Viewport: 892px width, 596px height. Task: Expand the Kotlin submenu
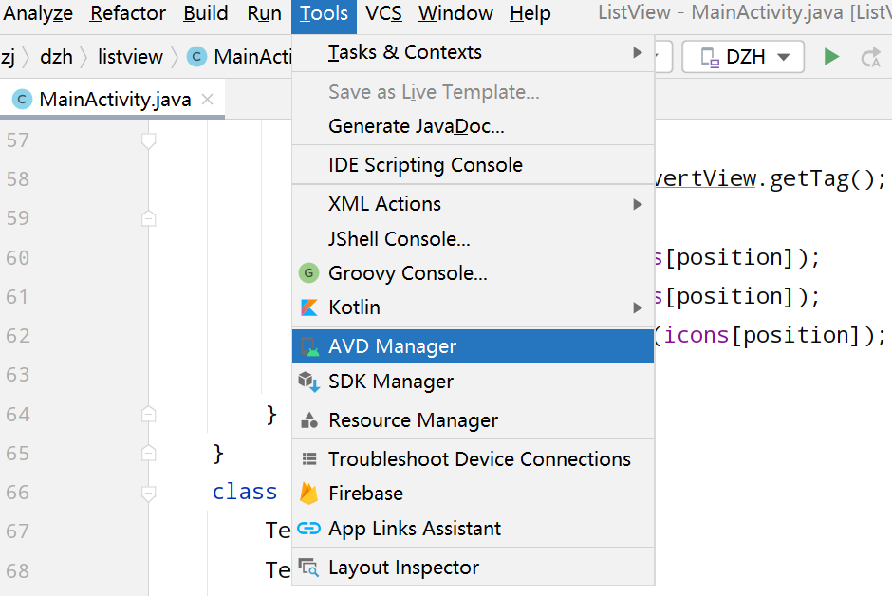tap(638, 307)
